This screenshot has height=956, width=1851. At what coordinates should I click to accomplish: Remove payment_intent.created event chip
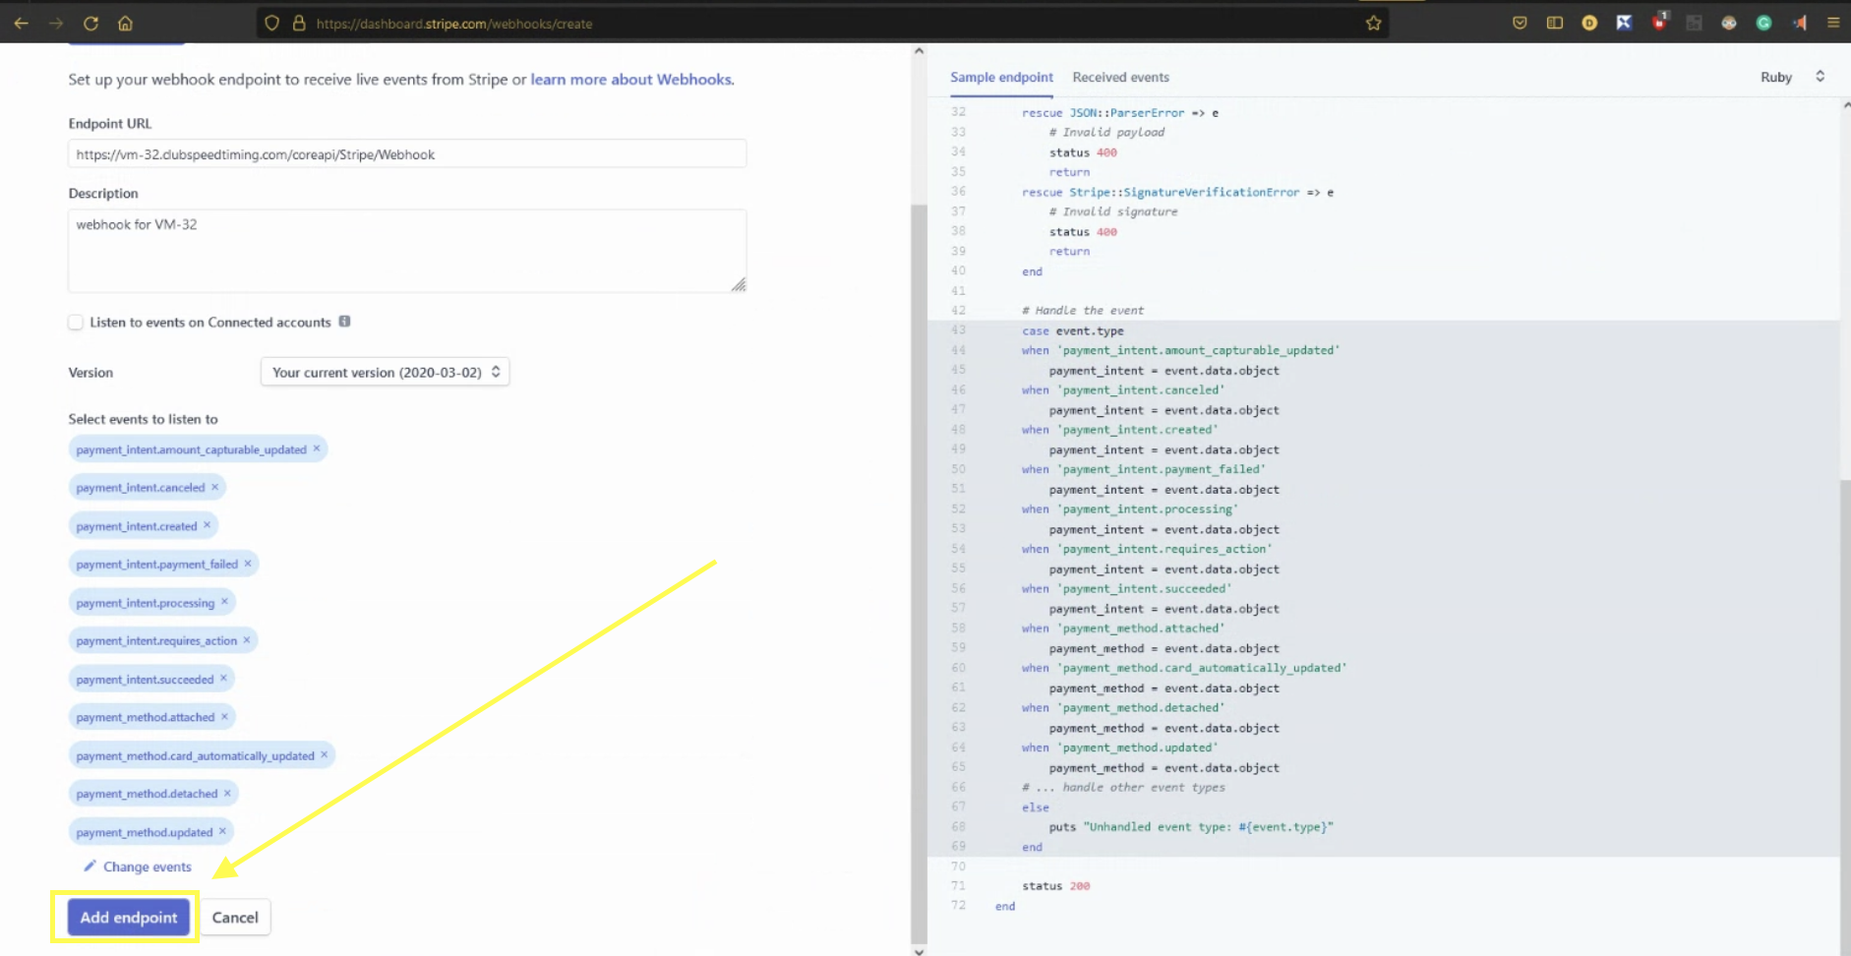coord(207,525)
